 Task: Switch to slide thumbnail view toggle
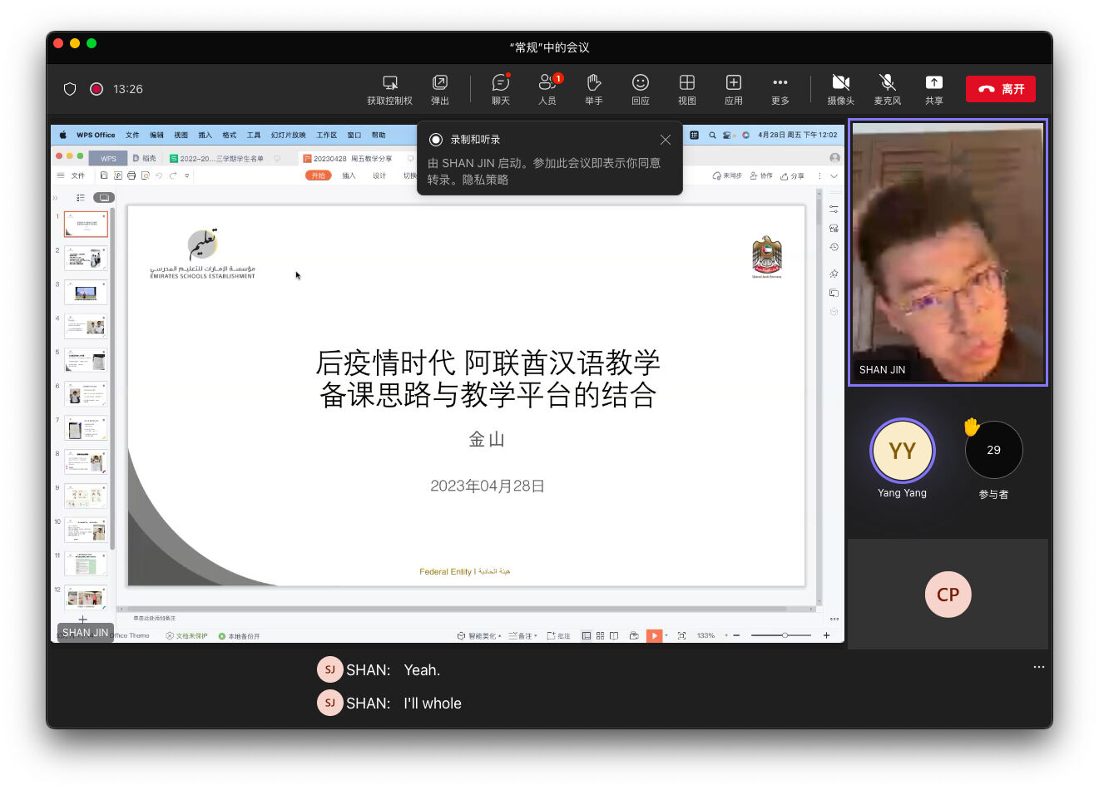pos(104,198)
